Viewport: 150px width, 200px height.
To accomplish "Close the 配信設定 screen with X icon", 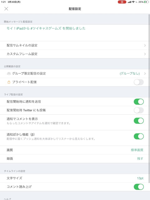I will (6, 9).
